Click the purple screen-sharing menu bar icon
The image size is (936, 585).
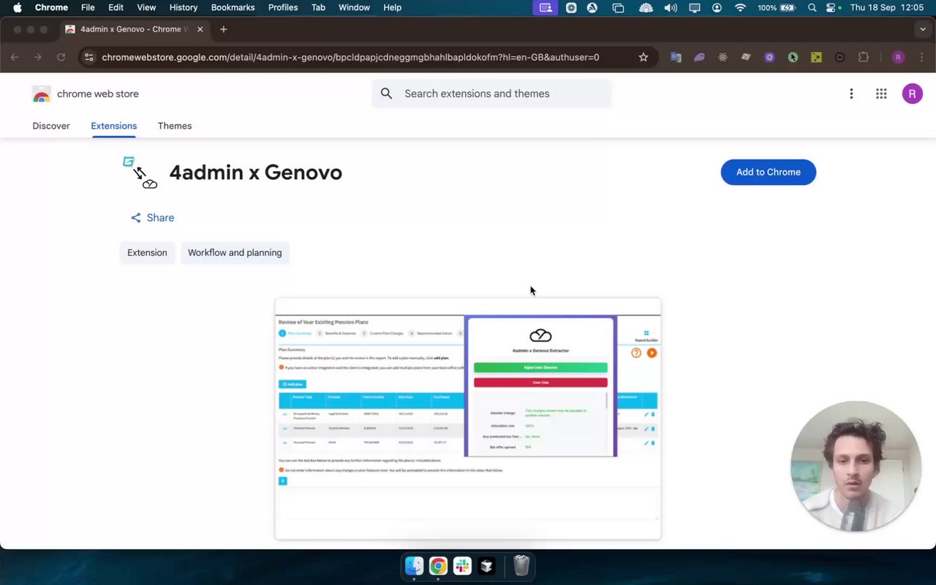pos(546,7)
